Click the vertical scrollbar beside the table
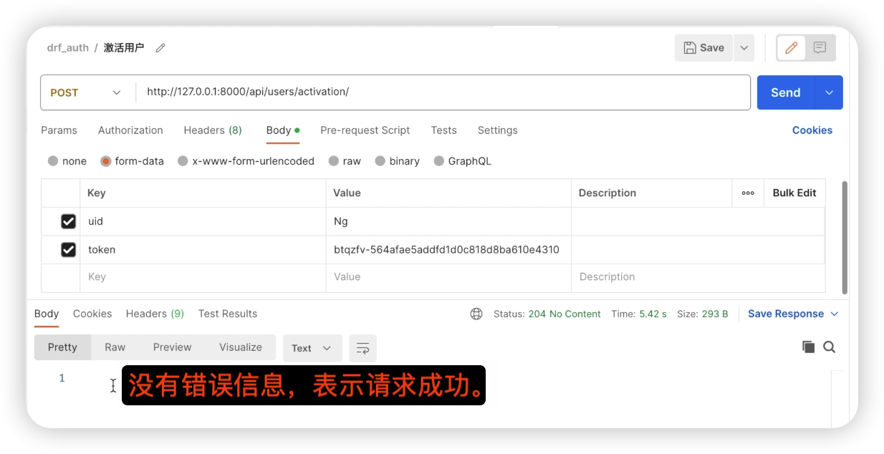This screenshot has width=884, height=454. click(845, 236)
